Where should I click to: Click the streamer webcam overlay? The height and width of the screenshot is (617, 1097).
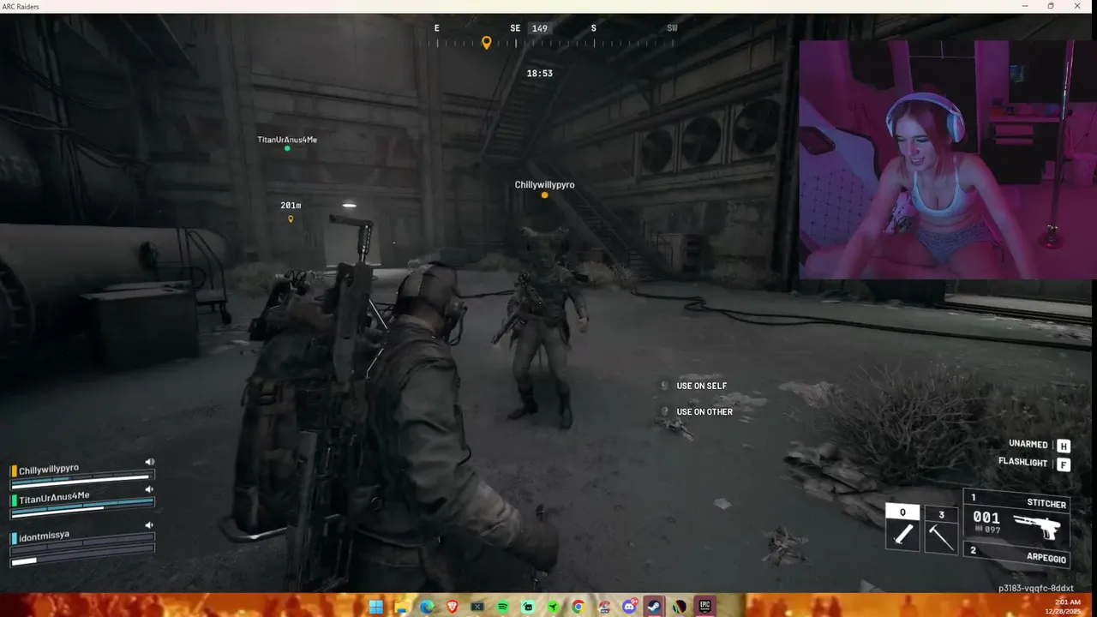[948, 159]
